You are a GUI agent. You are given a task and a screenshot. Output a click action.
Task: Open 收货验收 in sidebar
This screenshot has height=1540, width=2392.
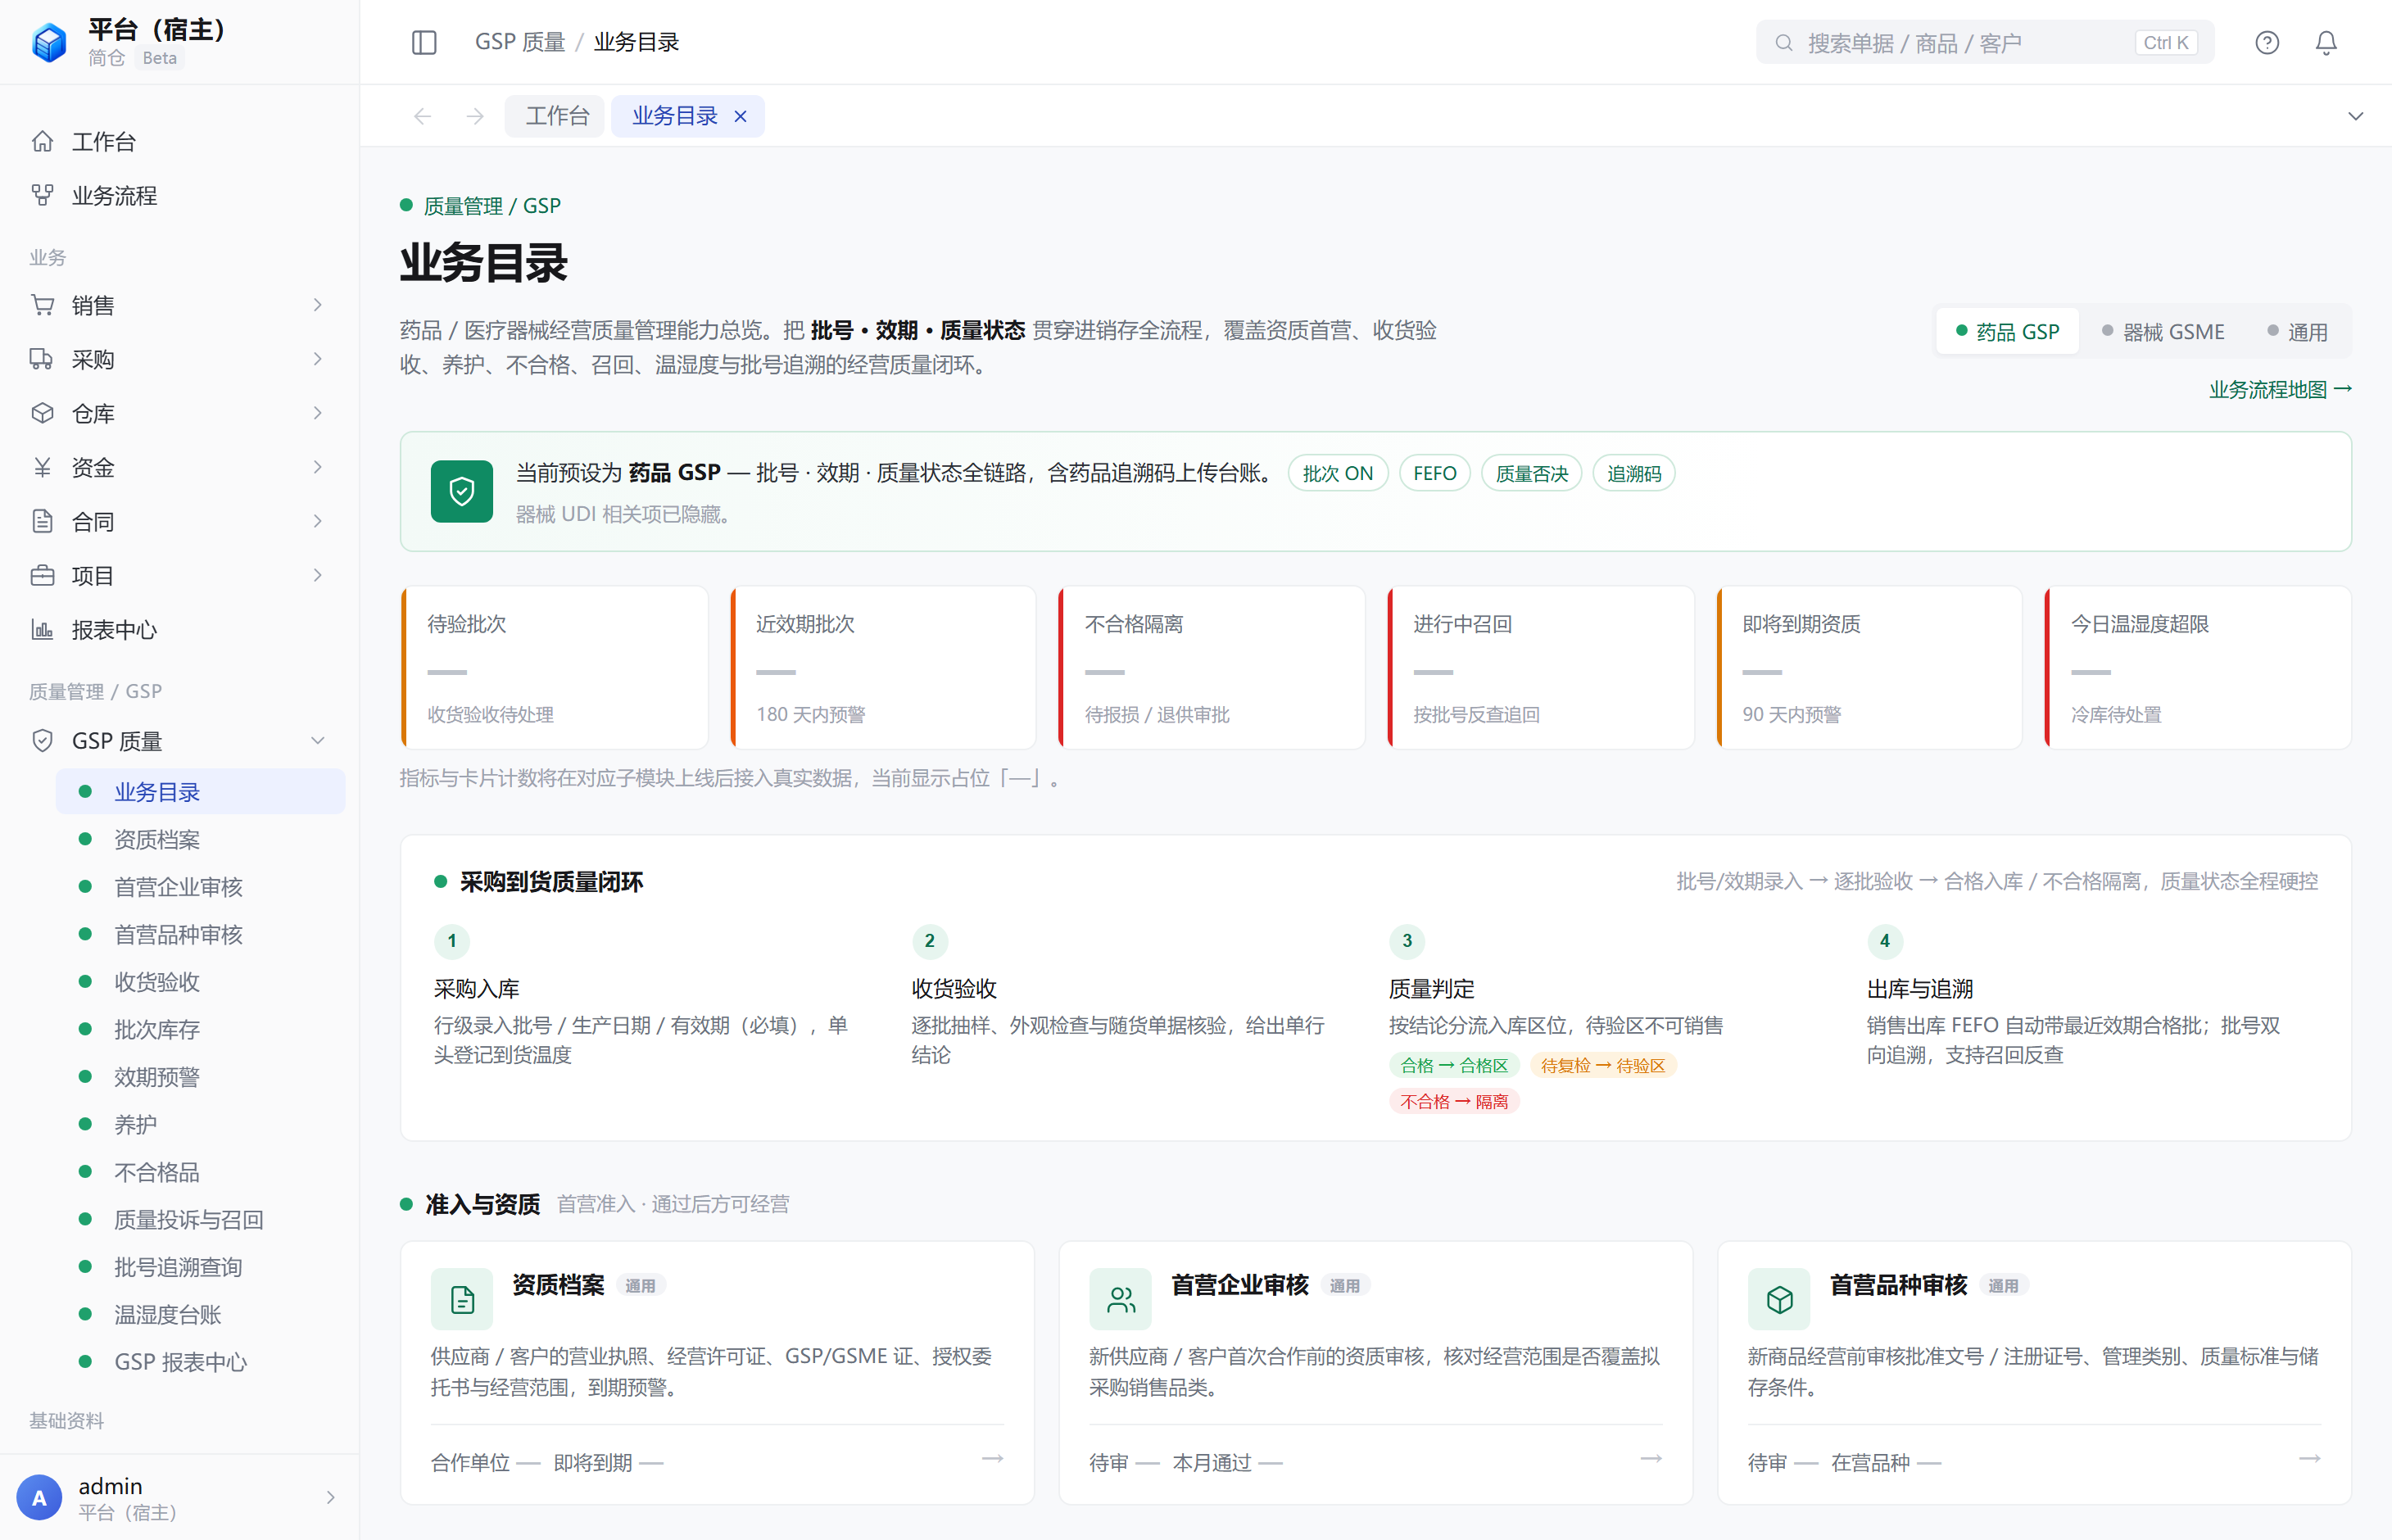(201, 982)
